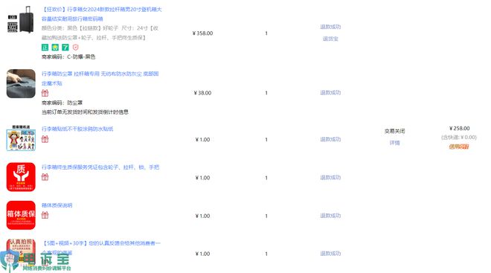Click 退款成功 in the 终生质保服务凭证 row
Image resolution: width=491 pixels, height=273 pixels.
pyautogui.click(x=330, y=177)
